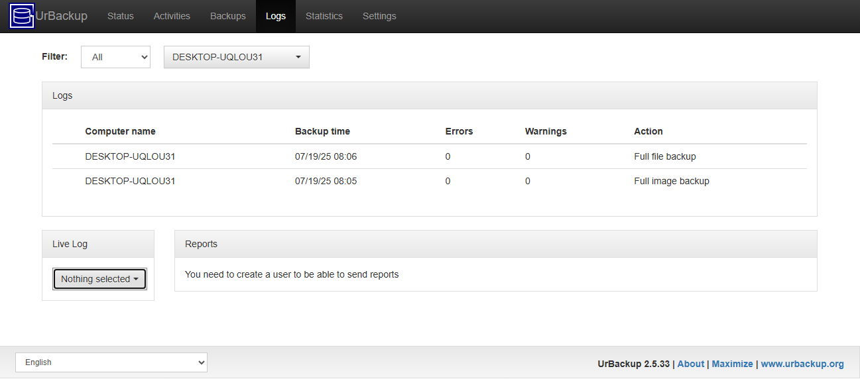The width and height of the screenshot is (860, 379).
Task: Go to the Backups tab
Action: click(x=228, y=16)
